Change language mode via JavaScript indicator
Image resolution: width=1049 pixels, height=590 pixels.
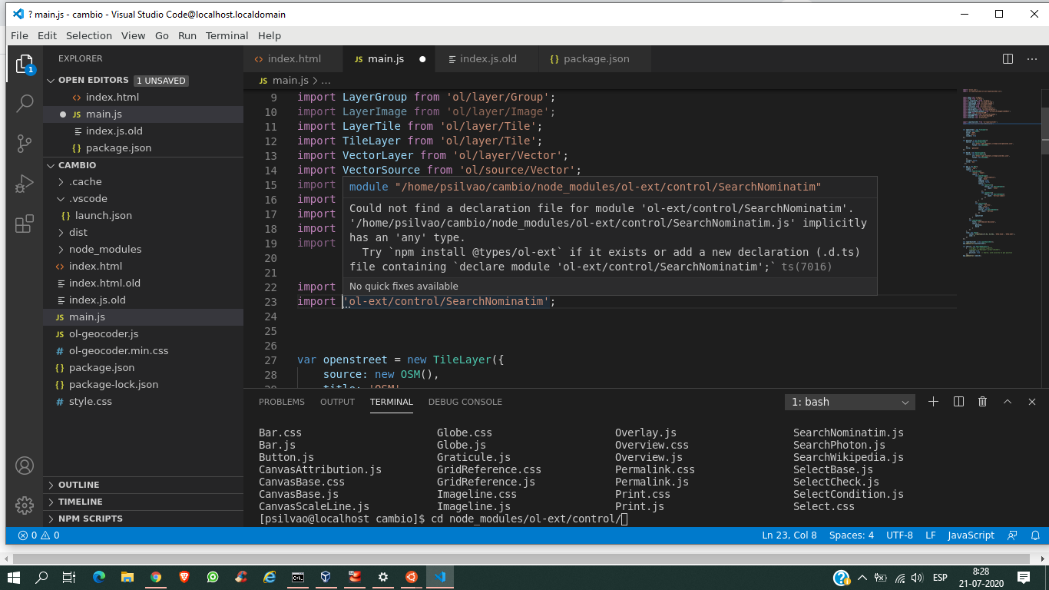971,535
